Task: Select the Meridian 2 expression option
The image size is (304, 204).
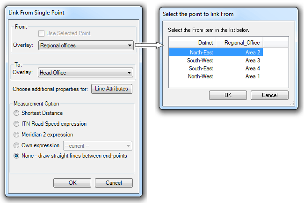Action: tap(17, 135)
